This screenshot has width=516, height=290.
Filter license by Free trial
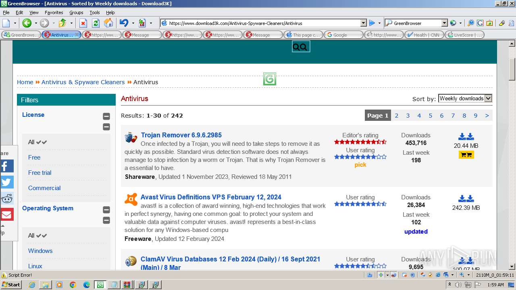[x=40, y=173]
